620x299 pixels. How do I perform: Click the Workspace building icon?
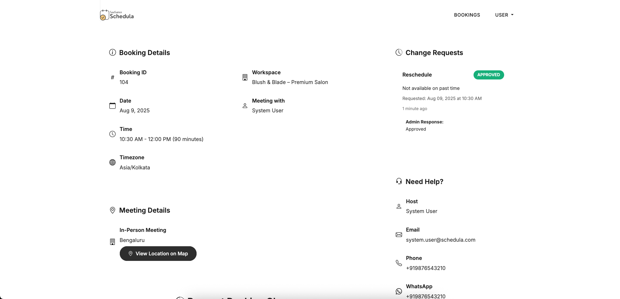(245, 78)
